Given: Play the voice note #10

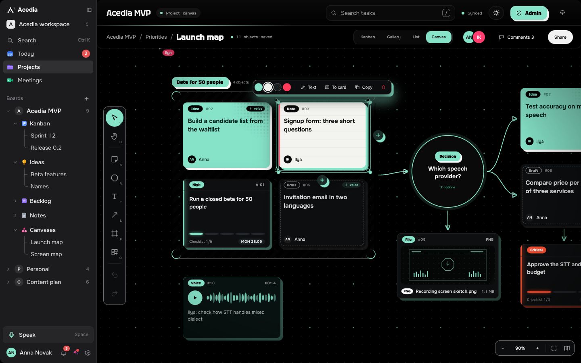Looking at the screenshot, I should pyautogui.click(x=195, y=298).
